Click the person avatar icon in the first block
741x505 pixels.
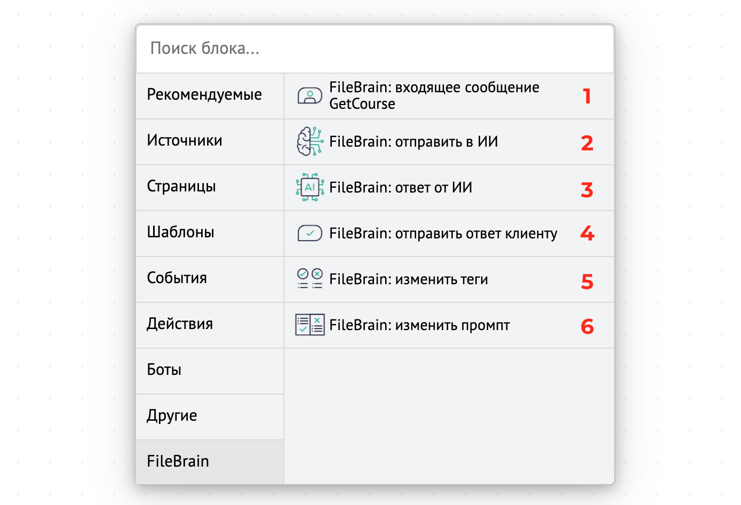[x=309, y=95]
